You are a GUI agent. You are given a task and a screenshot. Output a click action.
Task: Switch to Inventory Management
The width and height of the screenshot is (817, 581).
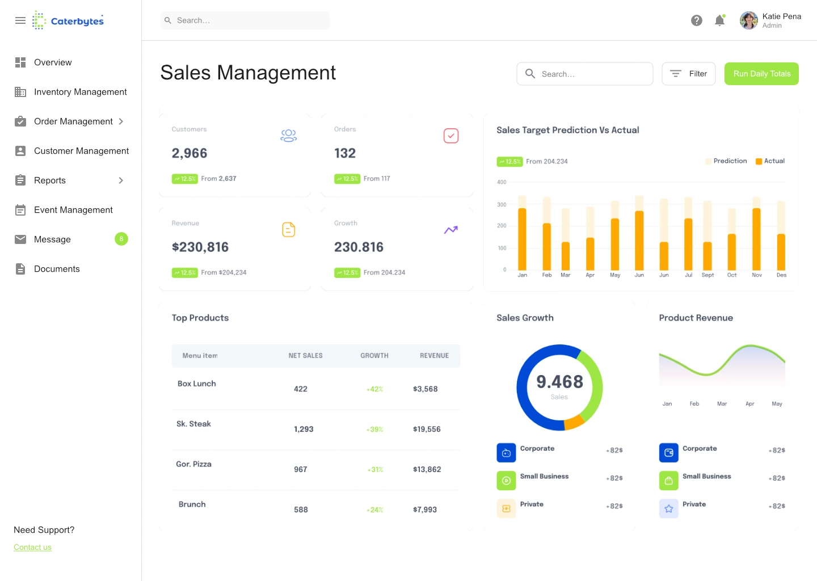[x=80, y=91]
